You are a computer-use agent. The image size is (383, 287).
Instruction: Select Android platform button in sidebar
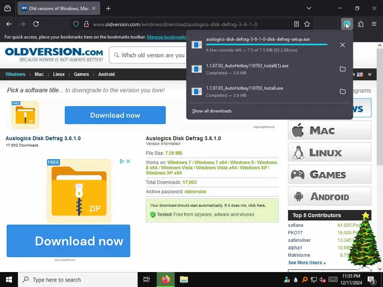point(330,196)
